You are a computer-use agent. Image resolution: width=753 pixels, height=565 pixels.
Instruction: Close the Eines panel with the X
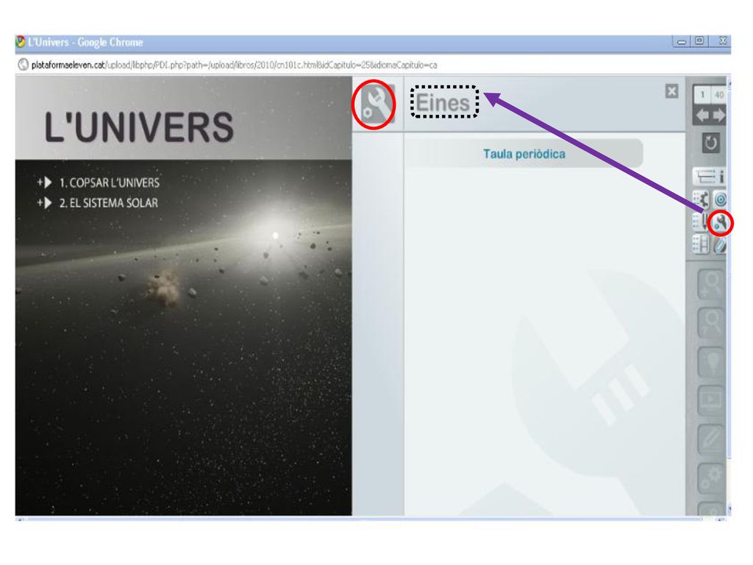coord(671,91)
